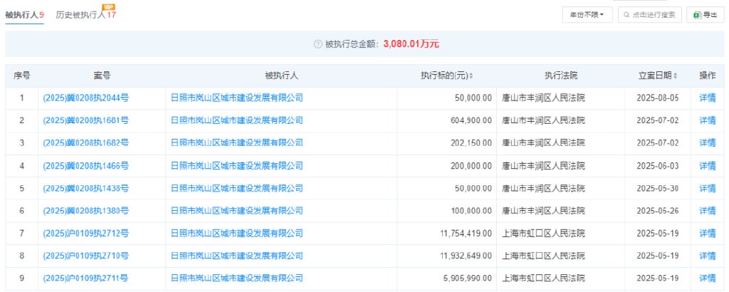Open the 年份不限 year dropdown

click(587, 15)
